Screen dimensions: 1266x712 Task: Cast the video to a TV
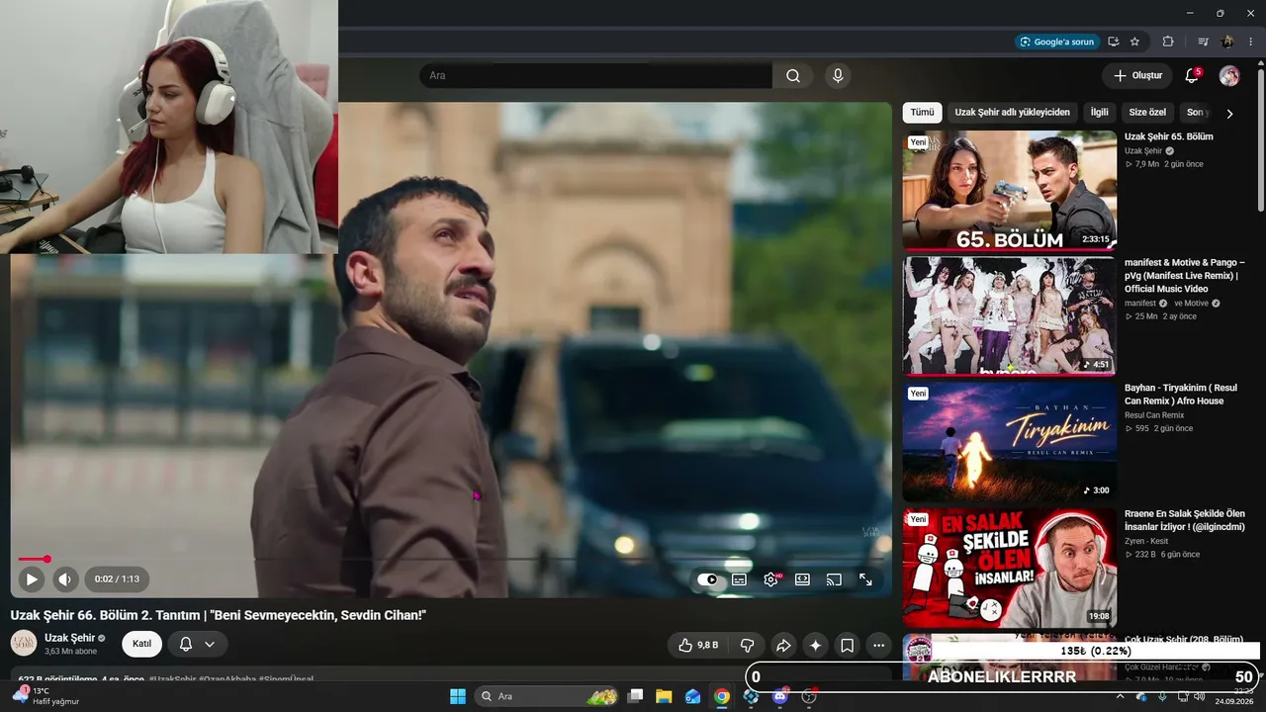click(834, 579)
